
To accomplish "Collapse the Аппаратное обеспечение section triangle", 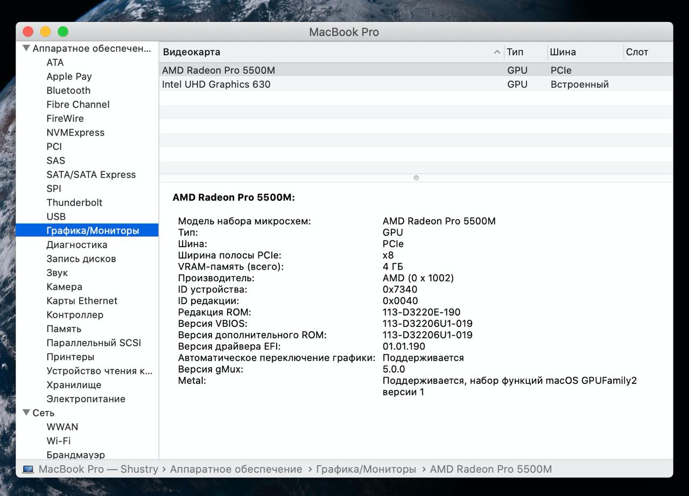I will tap(26, 48).
